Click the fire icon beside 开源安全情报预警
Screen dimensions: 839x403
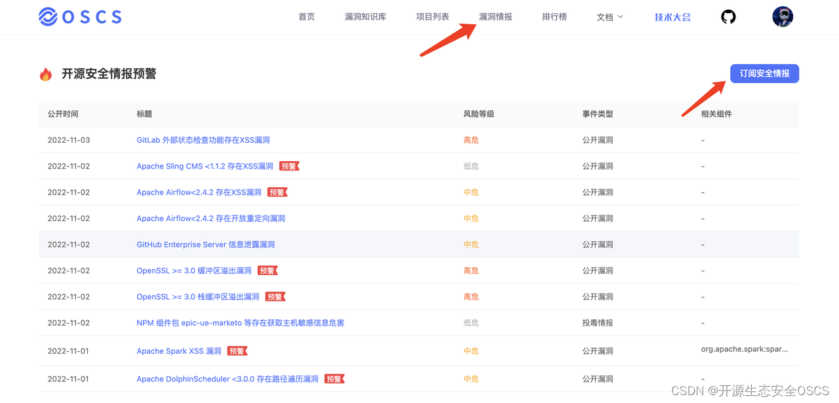coord(46,74)
